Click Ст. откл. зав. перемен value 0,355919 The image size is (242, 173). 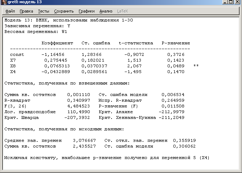click(184, 140)
